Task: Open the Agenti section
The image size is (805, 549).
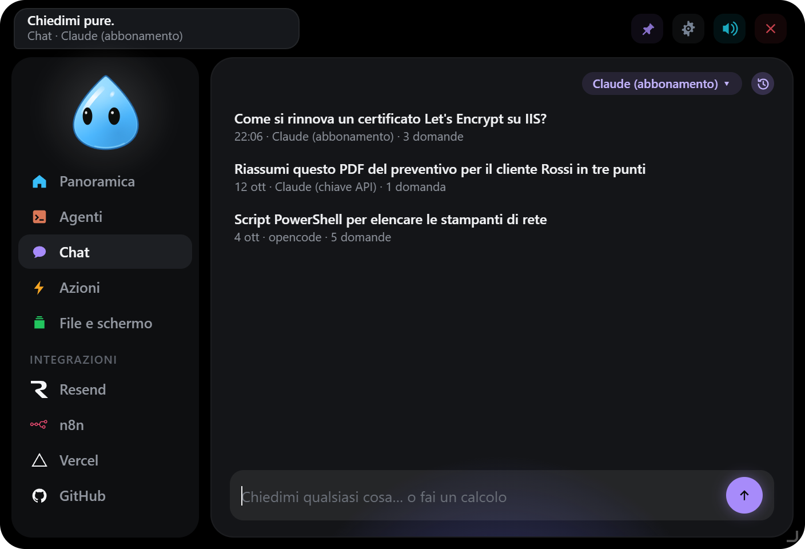Action: click(x=105, y=217)
